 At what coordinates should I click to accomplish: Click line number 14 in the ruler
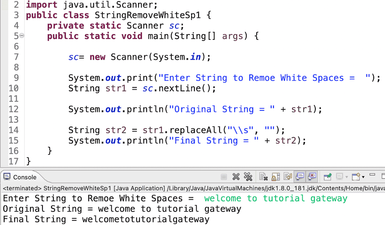click(x=14, y=130)
